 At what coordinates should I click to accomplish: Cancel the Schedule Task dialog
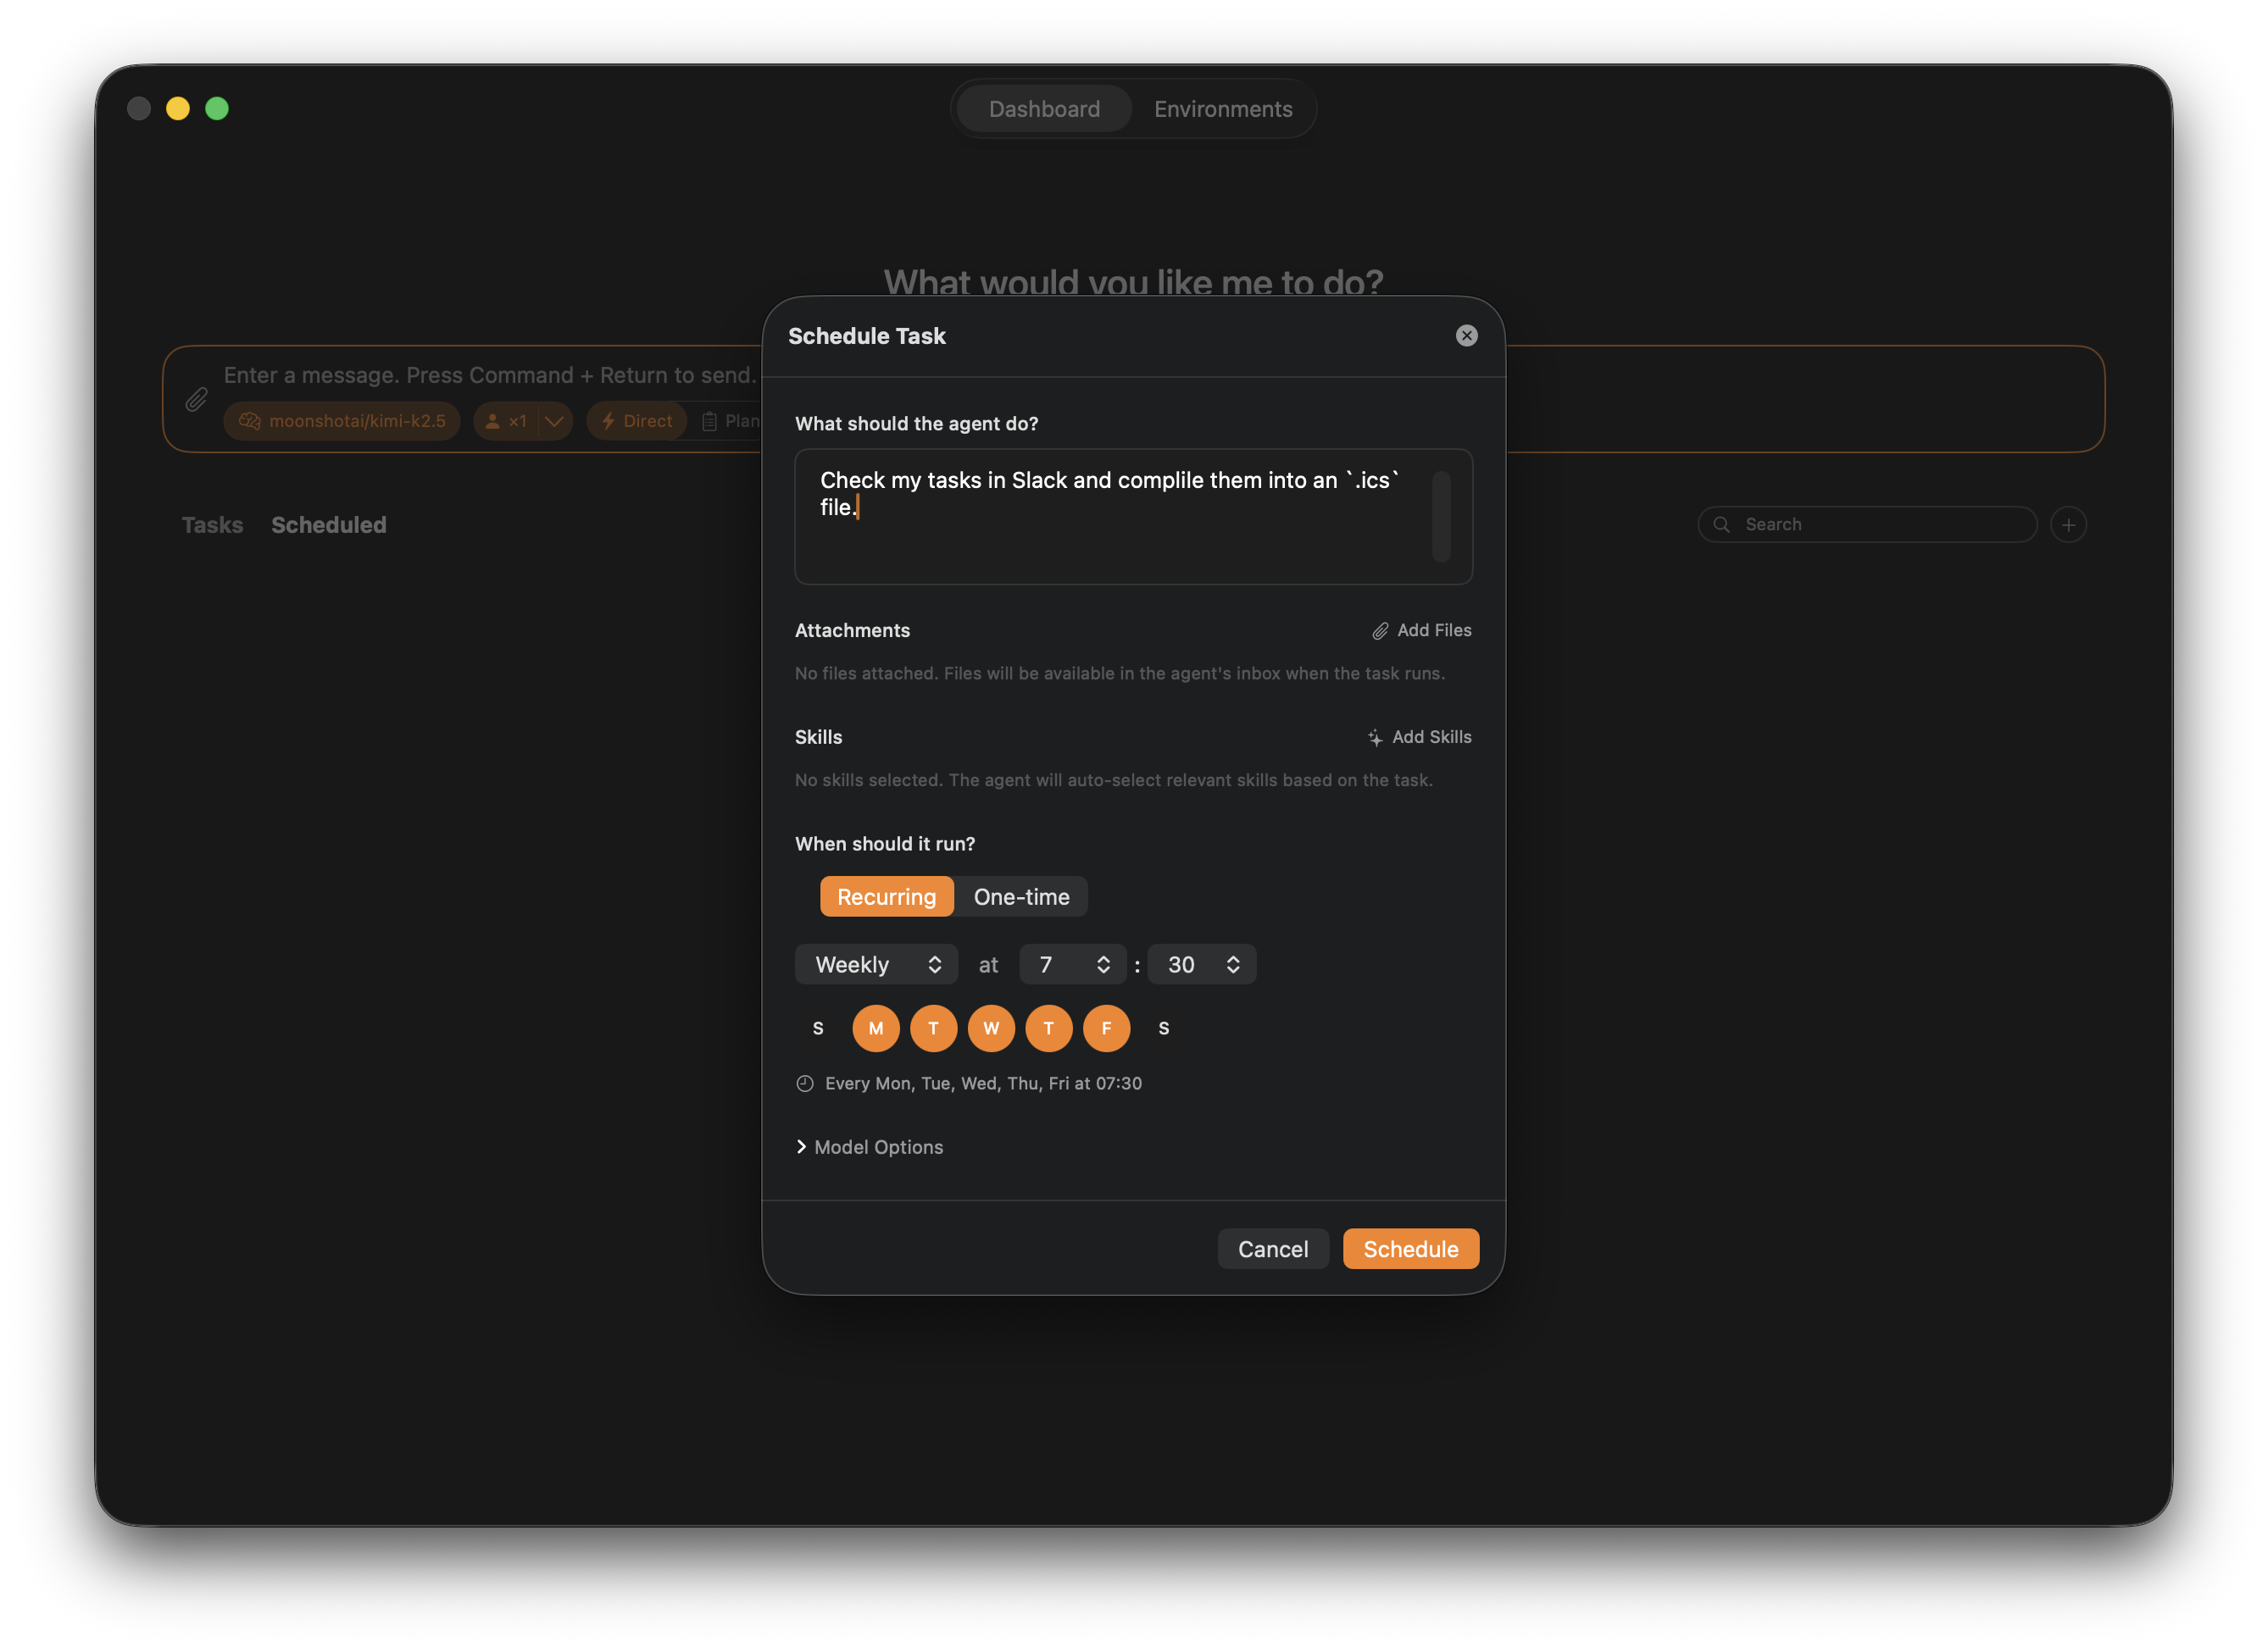click(1272, 1248)
